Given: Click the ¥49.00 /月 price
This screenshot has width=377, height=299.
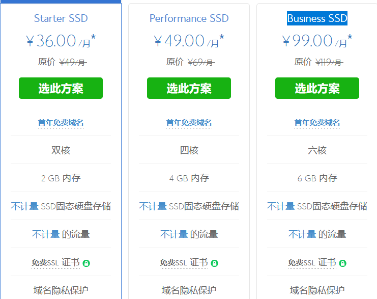Looking at the screenshot, I should coord(189,41).
